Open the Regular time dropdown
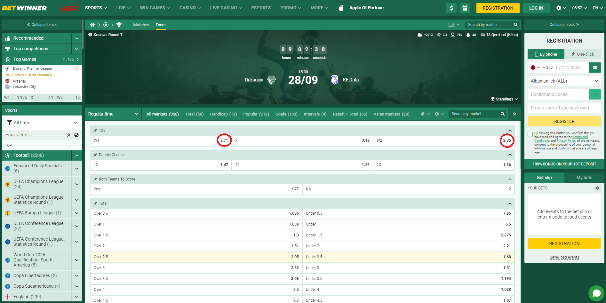 pos(113,114)
